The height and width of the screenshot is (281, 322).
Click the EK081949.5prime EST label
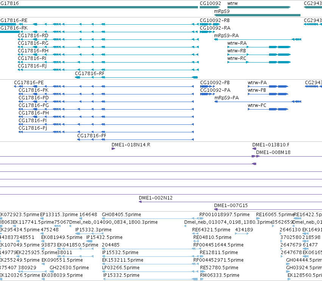point(62,237)
